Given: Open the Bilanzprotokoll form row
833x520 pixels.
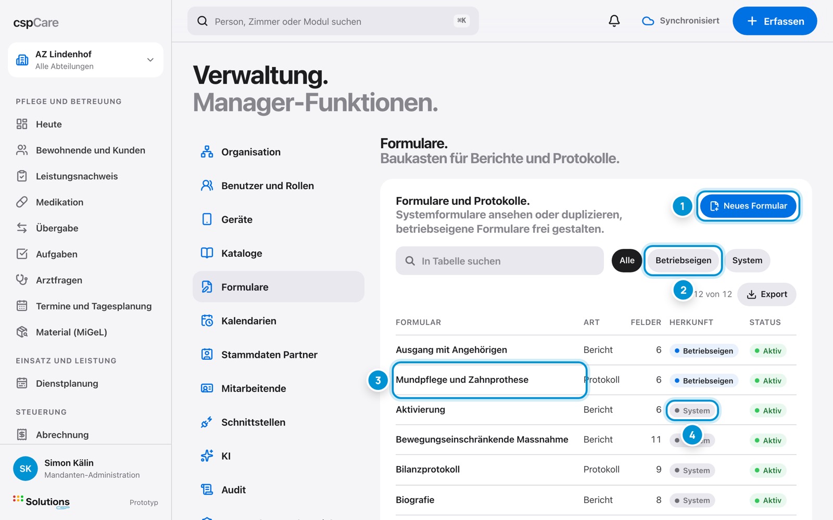Looking at the screenshot, I should click(596, 470).
